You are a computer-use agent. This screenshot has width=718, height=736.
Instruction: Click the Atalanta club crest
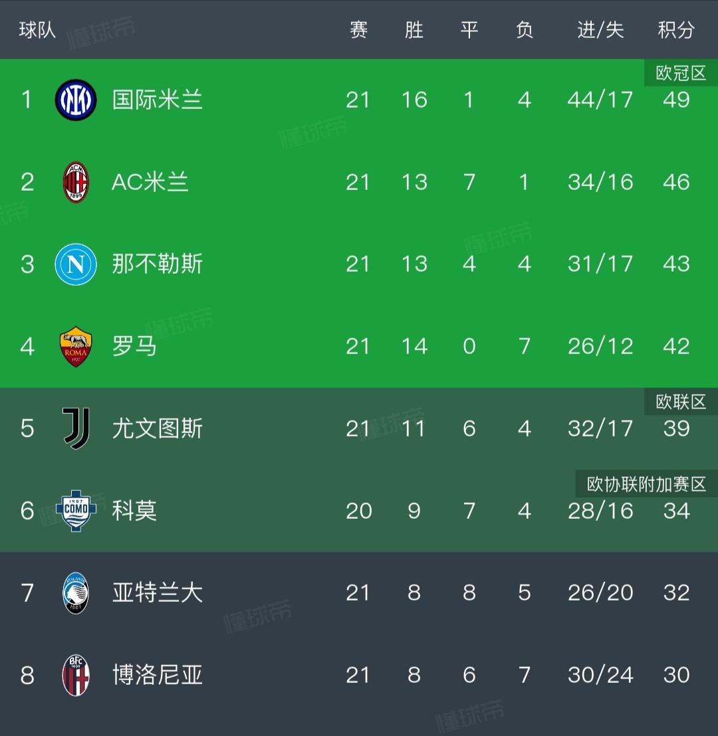75,593
